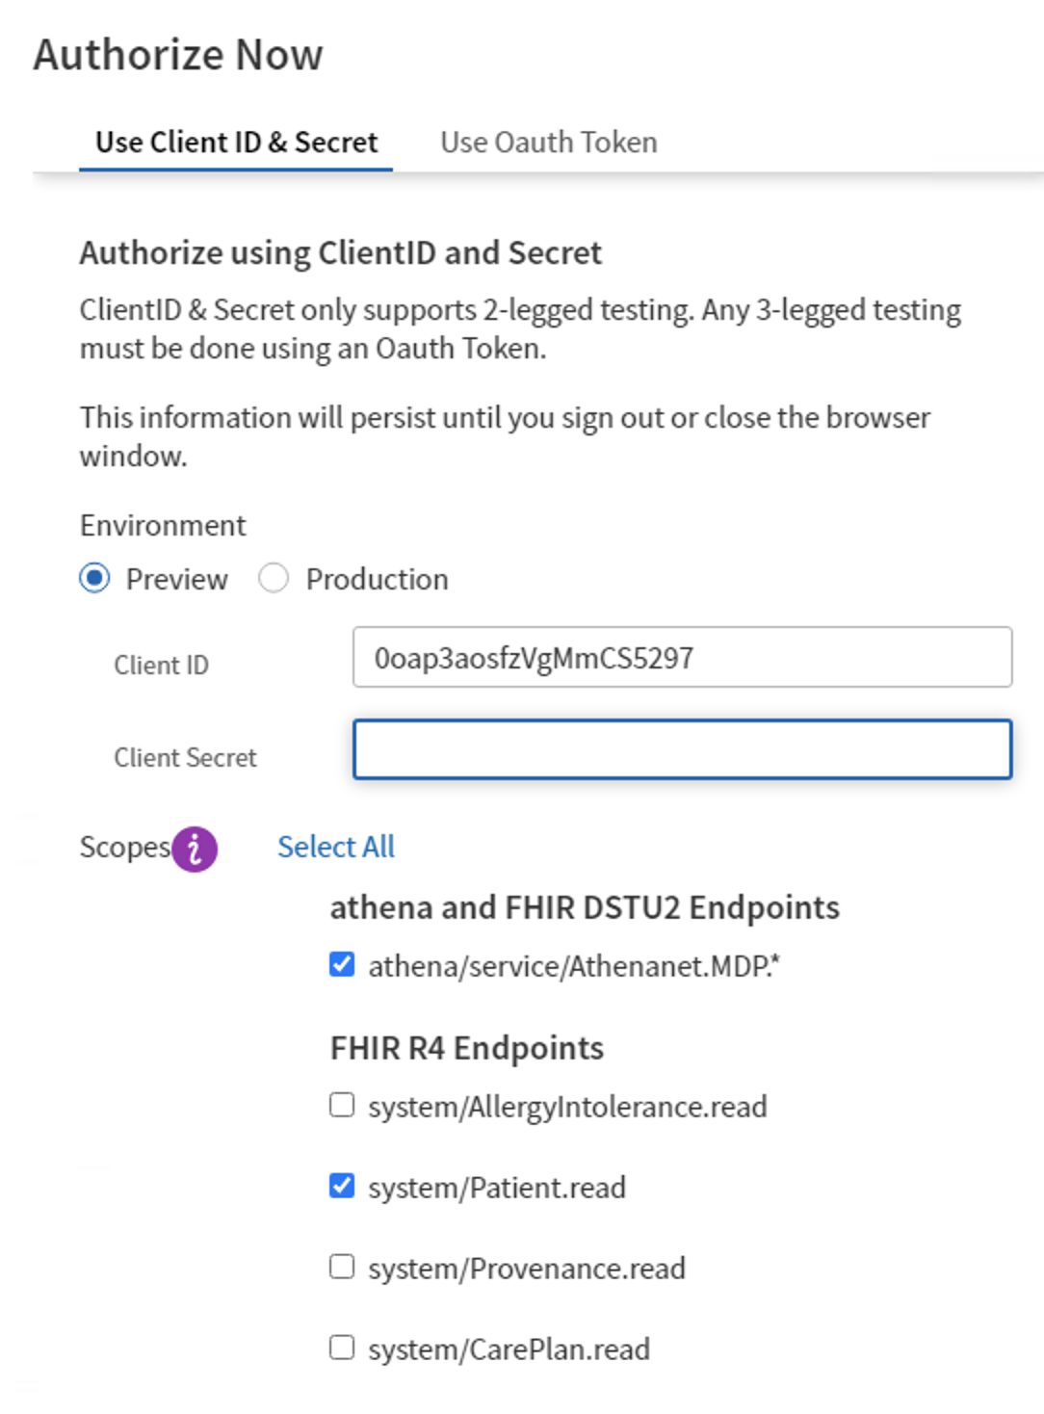Uncheck athena/service/Athenanet.MDP.* scope

(x=342, y=964)
